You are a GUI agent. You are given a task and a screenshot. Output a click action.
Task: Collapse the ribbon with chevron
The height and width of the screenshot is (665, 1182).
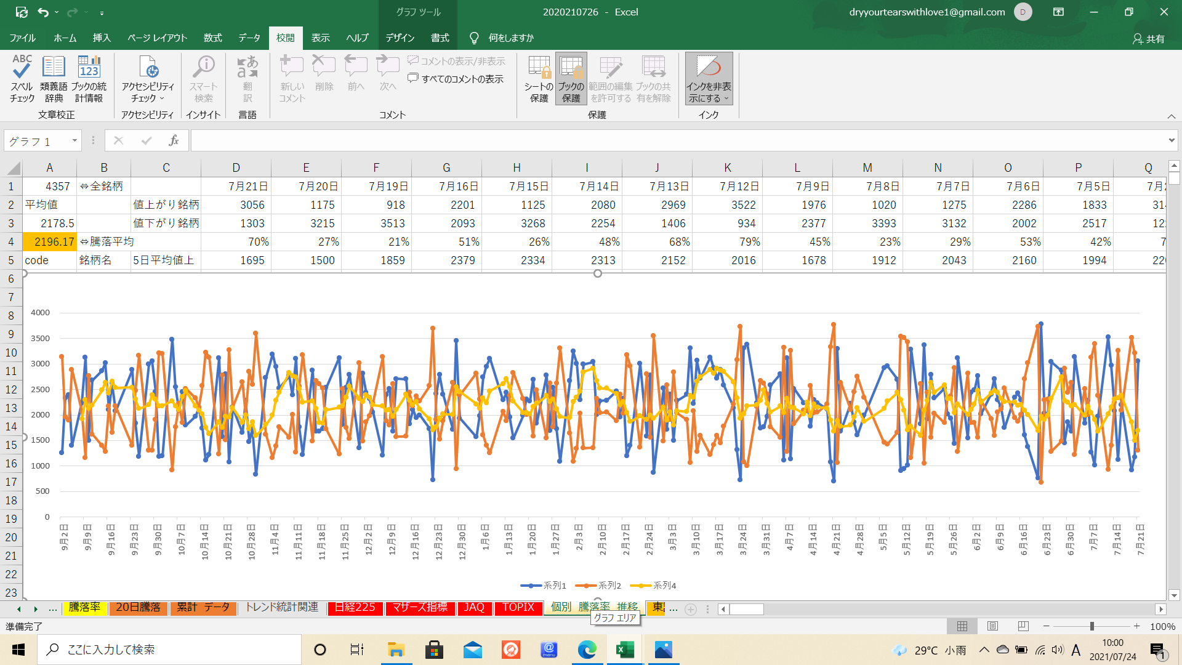tap(1171, 116)
